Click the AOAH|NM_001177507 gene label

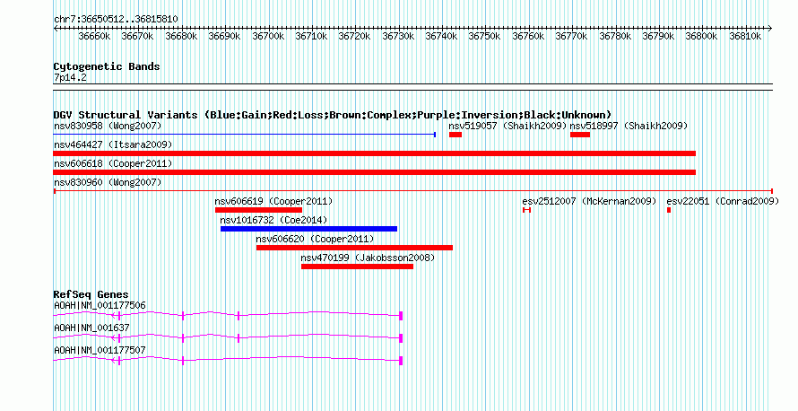(x=100, y=350)
